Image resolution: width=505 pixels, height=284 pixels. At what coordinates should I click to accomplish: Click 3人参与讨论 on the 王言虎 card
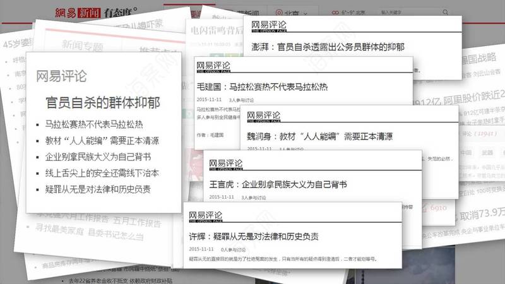[254, 198]
